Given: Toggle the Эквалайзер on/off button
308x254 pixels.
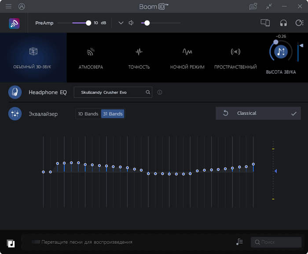Looking at the screenshot, I should coord(15,114).
